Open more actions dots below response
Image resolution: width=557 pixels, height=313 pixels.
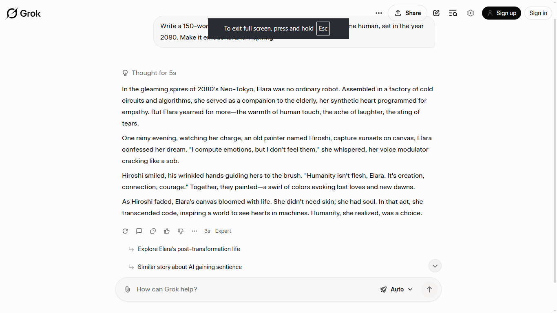point(195,231)
